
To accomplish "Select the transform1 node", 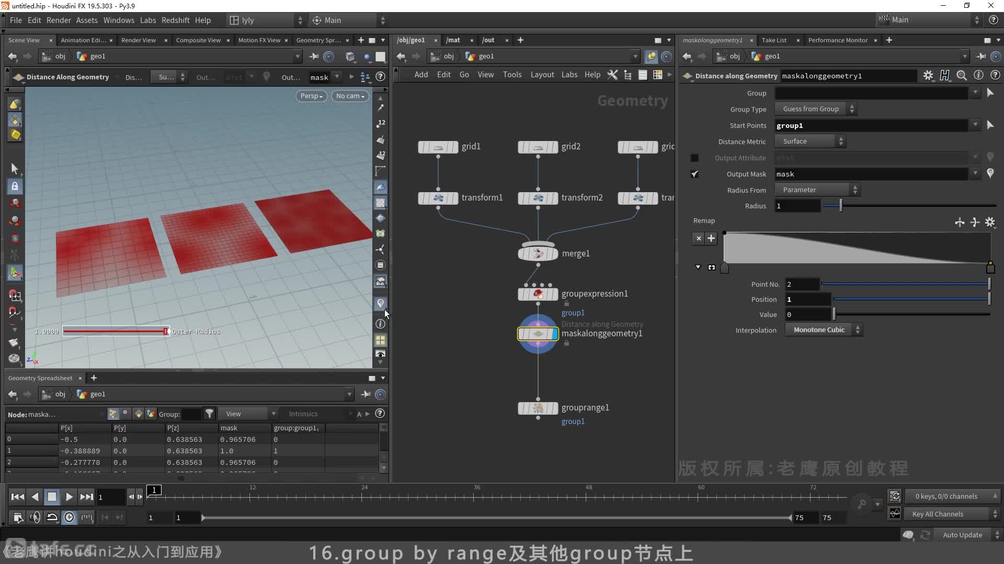I will (x=438, y=198).
